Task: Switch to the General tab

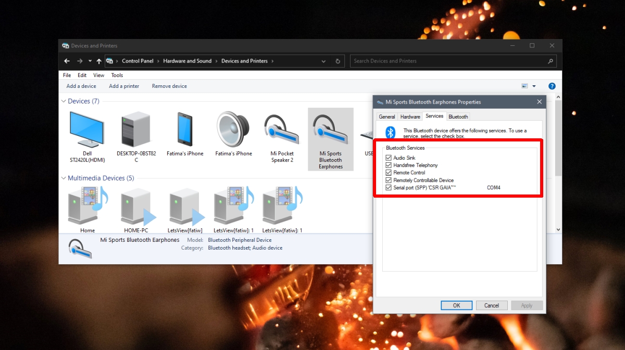Action: click(387, 117)
